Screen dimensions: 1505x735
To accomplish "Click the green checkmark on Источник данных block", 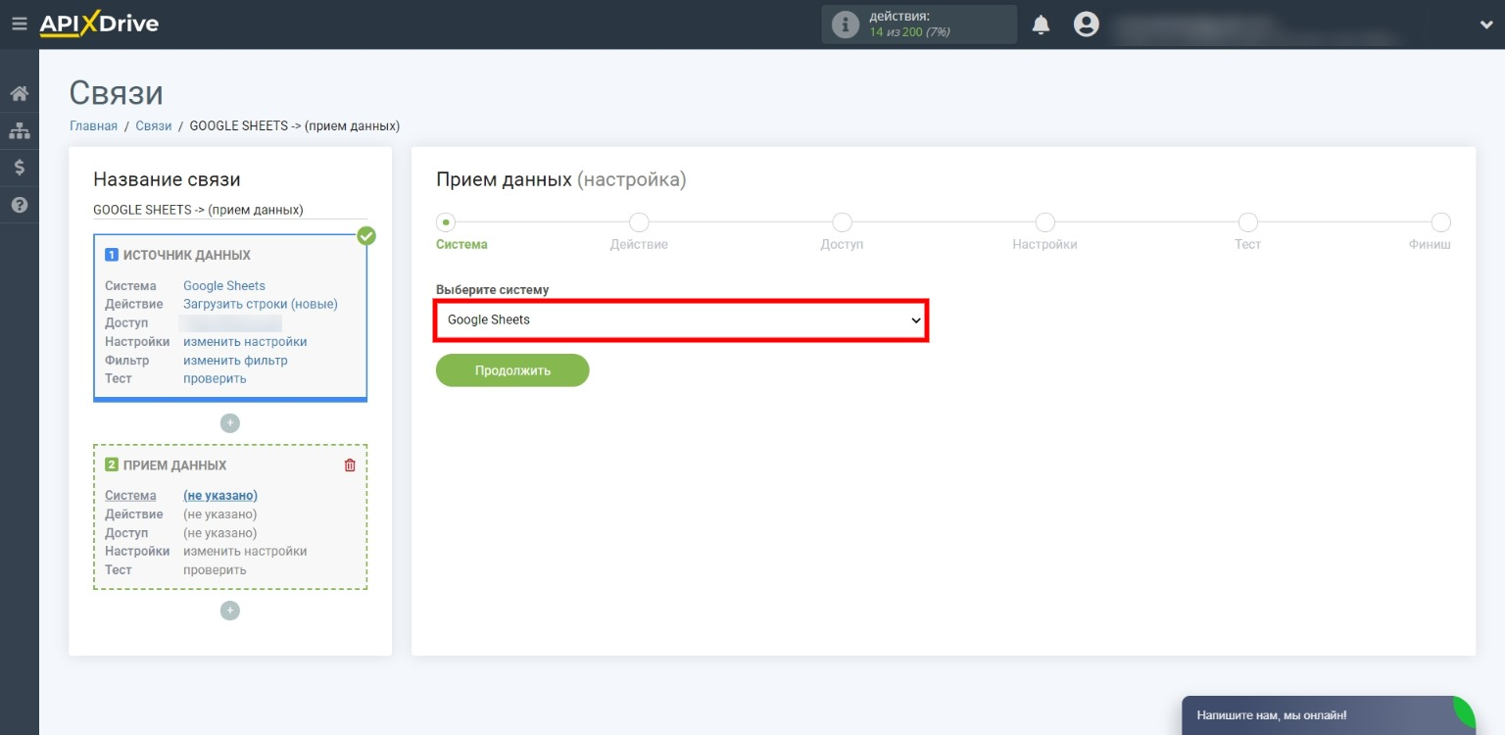I will [367, 235].
